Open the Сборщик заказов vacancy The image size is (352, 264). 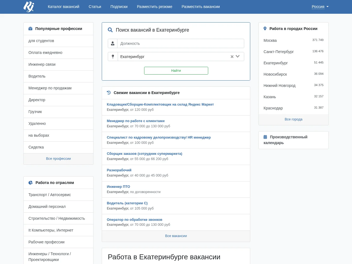tap(144, 154)
